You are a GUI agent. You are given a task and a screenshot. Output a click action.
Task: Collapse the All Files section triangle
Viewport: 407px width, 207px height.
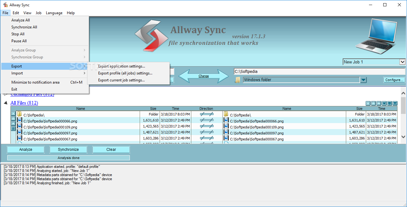5,103
